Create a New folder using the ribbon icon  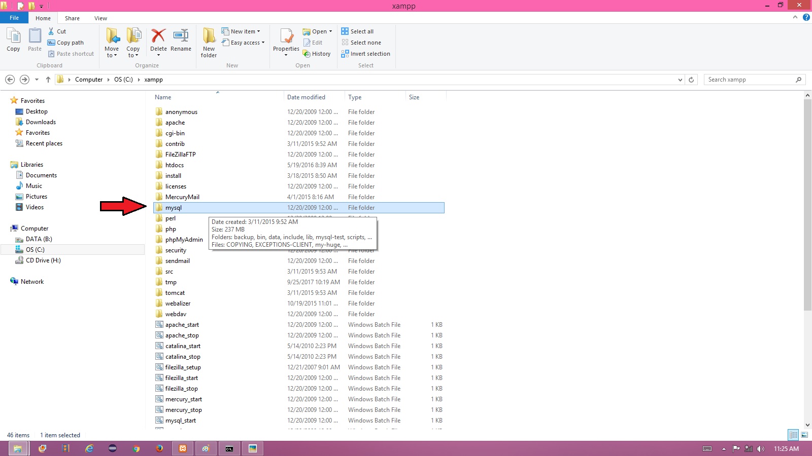[208, 42]
